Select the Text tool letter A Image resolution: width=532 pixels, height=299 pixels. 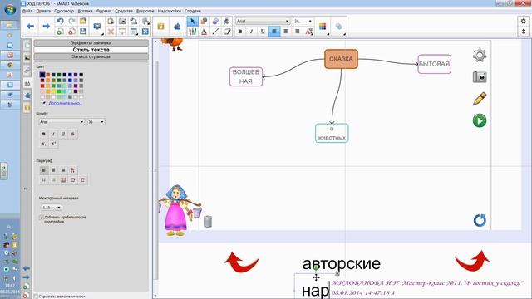(x=204, y=32)
